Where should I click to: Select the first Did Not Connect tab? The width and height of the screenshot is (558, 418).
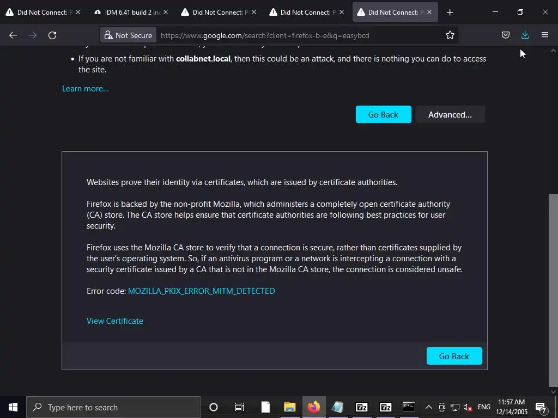tap(42, 13)
